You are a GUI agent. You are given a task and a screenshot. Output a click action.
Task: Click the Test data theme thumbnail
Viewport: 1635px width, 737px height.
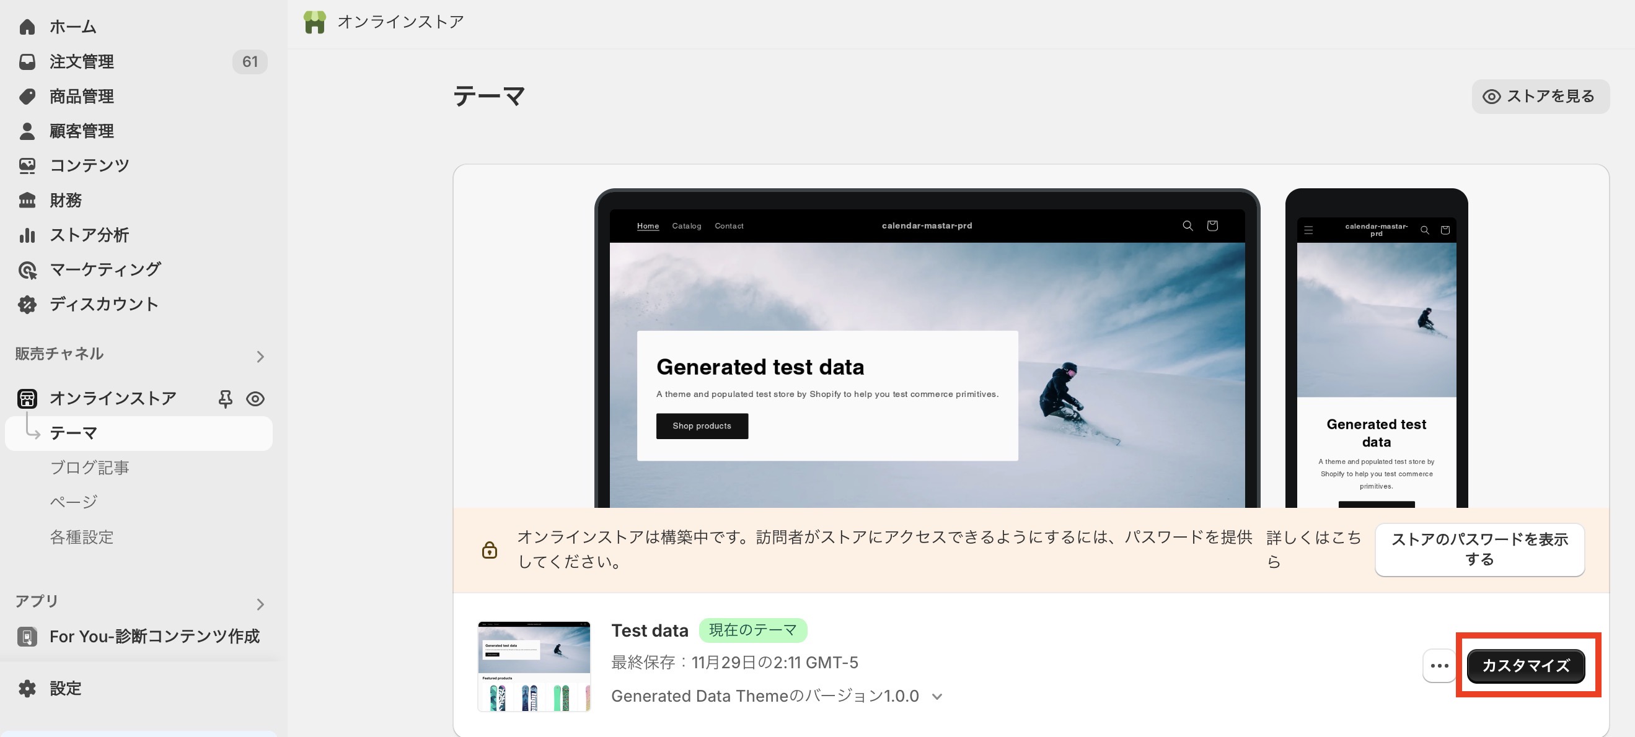533,665
